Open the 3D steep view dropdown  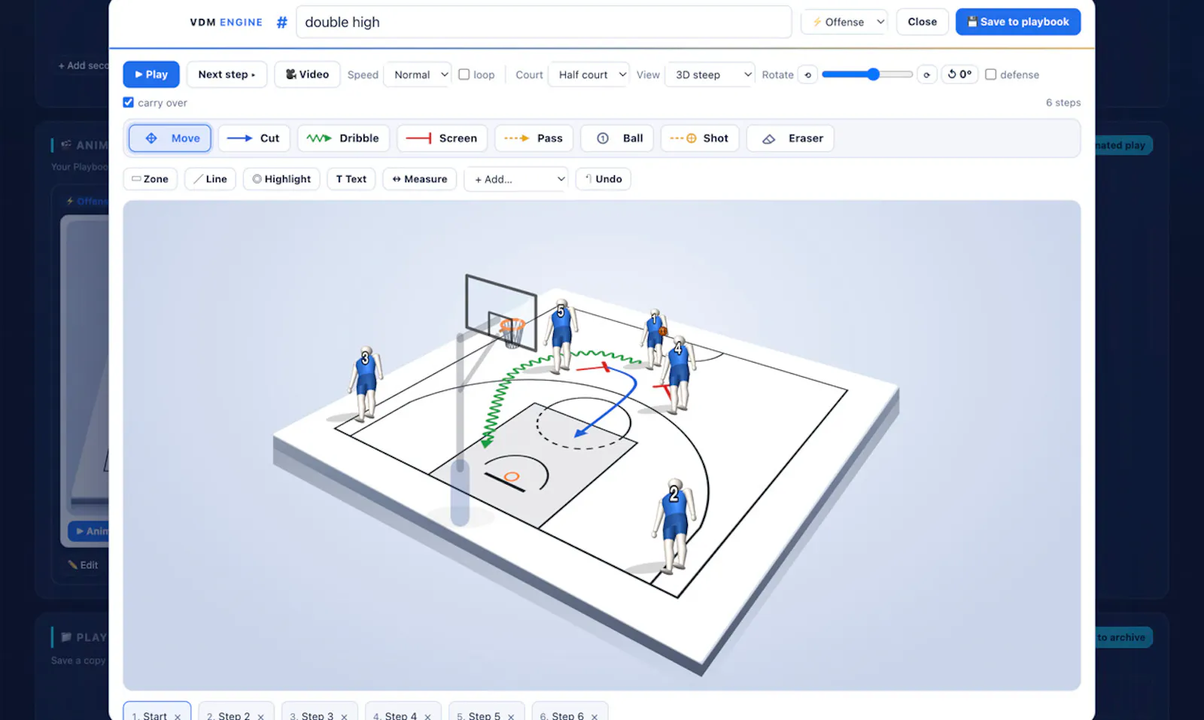710,74
